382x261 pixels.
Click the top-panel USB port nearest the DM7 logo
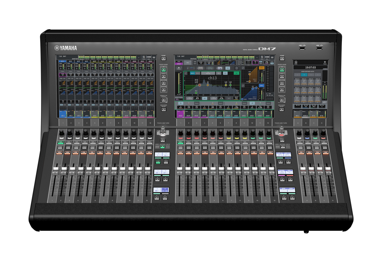(302, 48)
